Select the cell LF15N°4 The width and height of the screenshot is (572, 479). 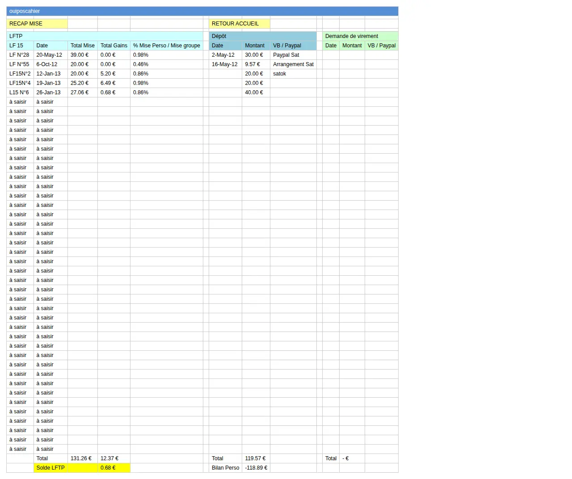pos(20,83)
